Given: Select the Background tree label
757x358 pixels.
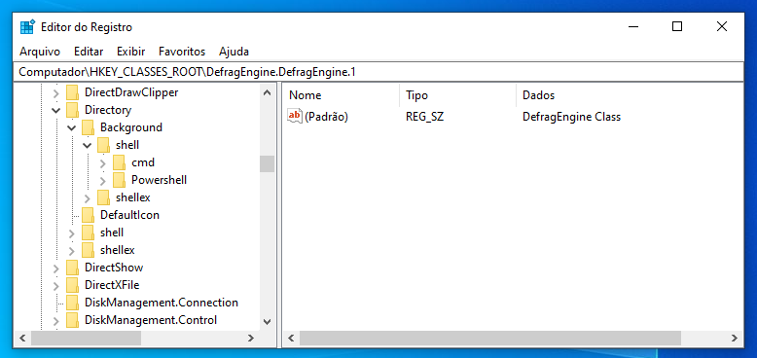Looking at the screenshot, I should coord(131,127).
